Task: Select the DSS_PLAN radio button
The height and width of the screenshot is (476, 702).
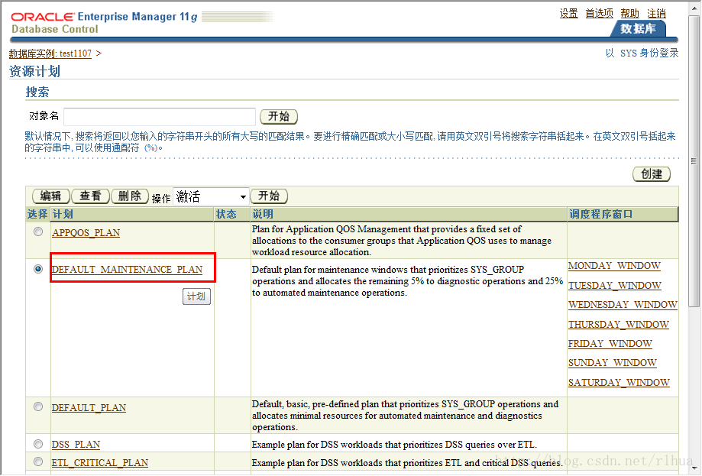Action: 38,444
